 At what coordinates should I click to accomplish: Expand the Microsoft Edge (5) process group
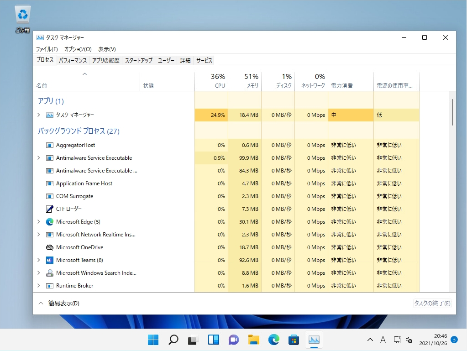coord(39,222)
